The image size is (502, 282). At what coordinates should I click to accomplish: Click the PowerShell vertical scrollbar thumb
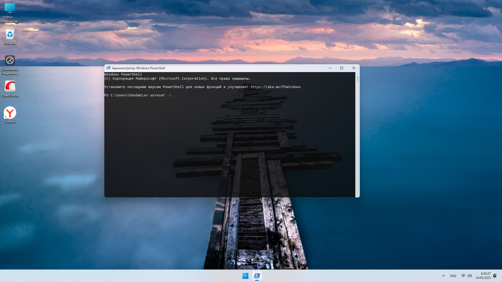[357, 79]
